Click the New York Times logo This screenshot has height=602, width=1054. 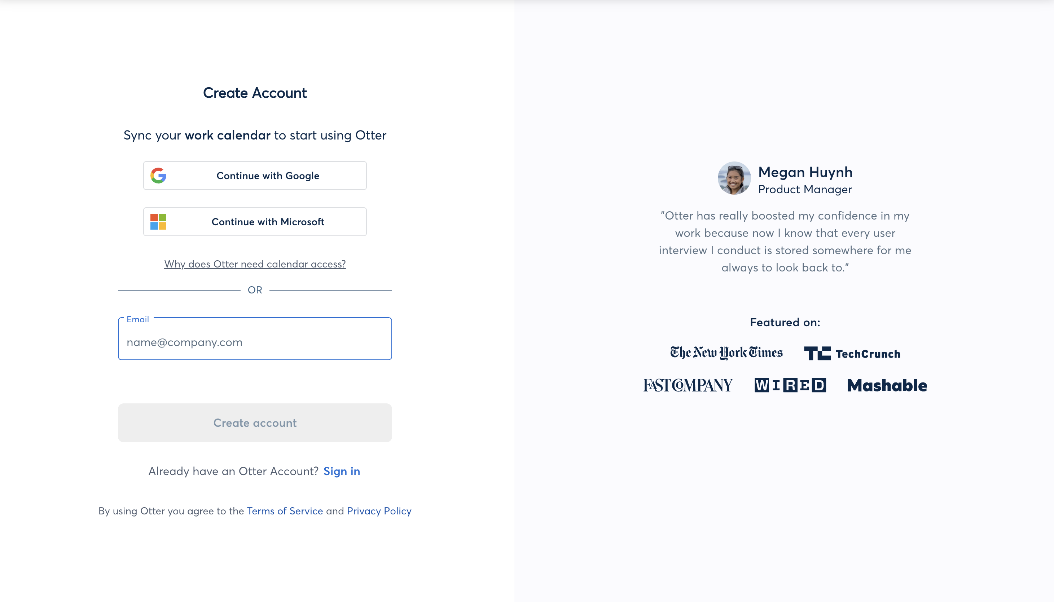[x=726, y=353]
